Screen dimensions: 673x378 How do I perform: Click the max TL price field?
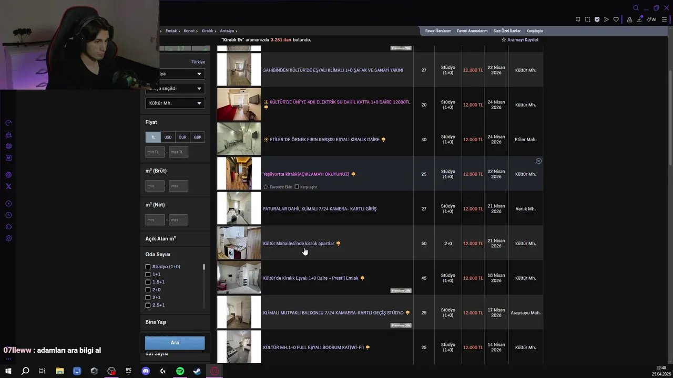point(178,152)
